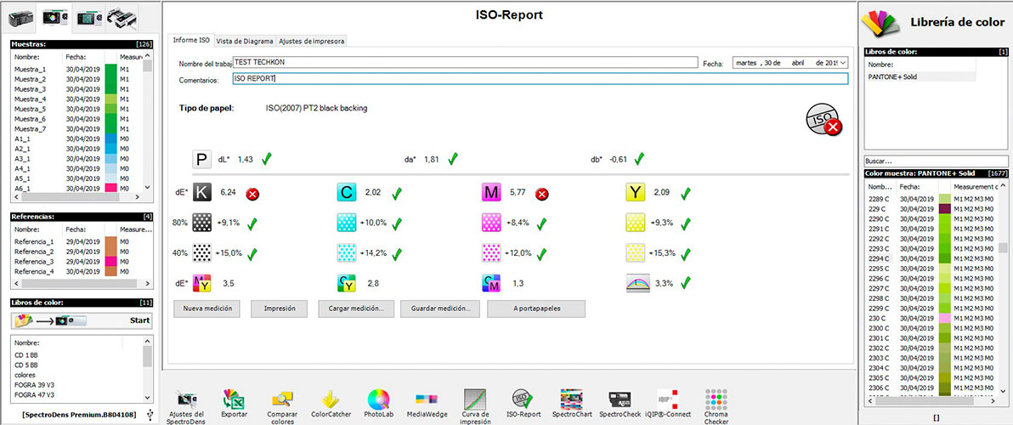Click the cyan C solid icon
This screenshot has height=425, width=1013.
346,192
